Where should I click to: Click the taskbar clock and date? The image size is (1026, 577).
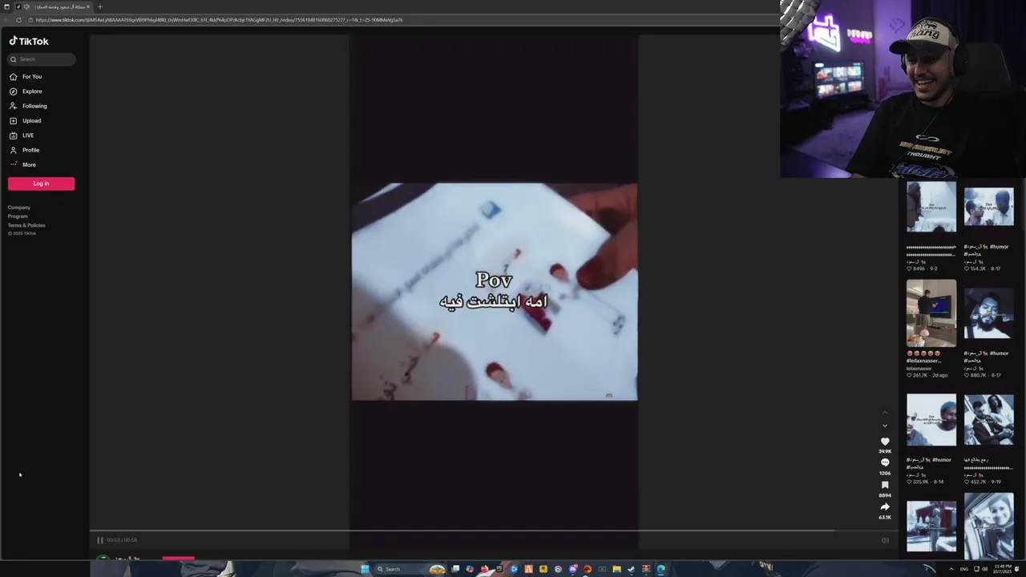pos(1003,569)
